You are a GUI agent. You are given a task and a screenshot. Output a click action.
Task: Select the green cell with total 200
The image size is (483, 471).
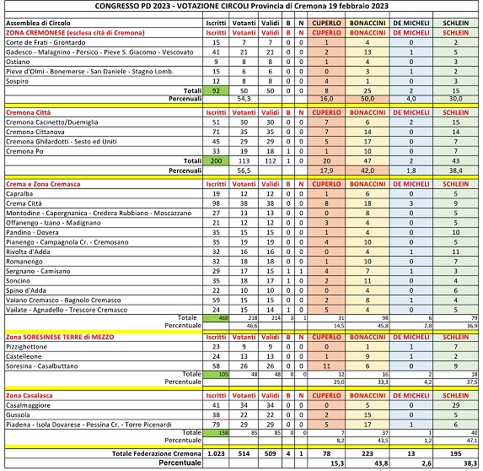point(216,160)
